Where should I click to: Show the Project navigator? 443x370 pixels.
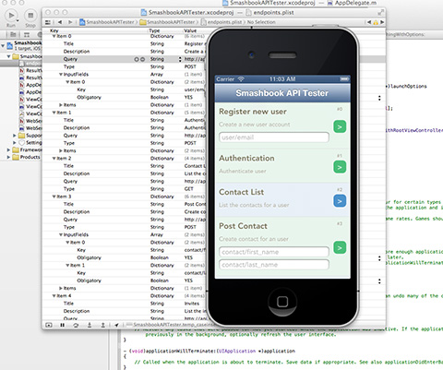coord(13,34)
